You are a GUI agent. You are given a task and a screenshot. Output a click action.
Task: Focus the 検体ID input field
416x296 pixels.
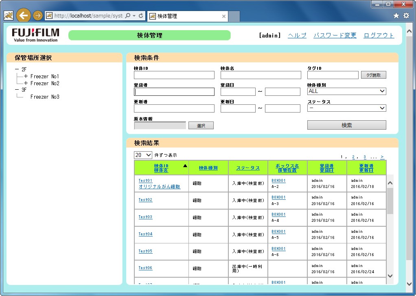pos(174,75)
